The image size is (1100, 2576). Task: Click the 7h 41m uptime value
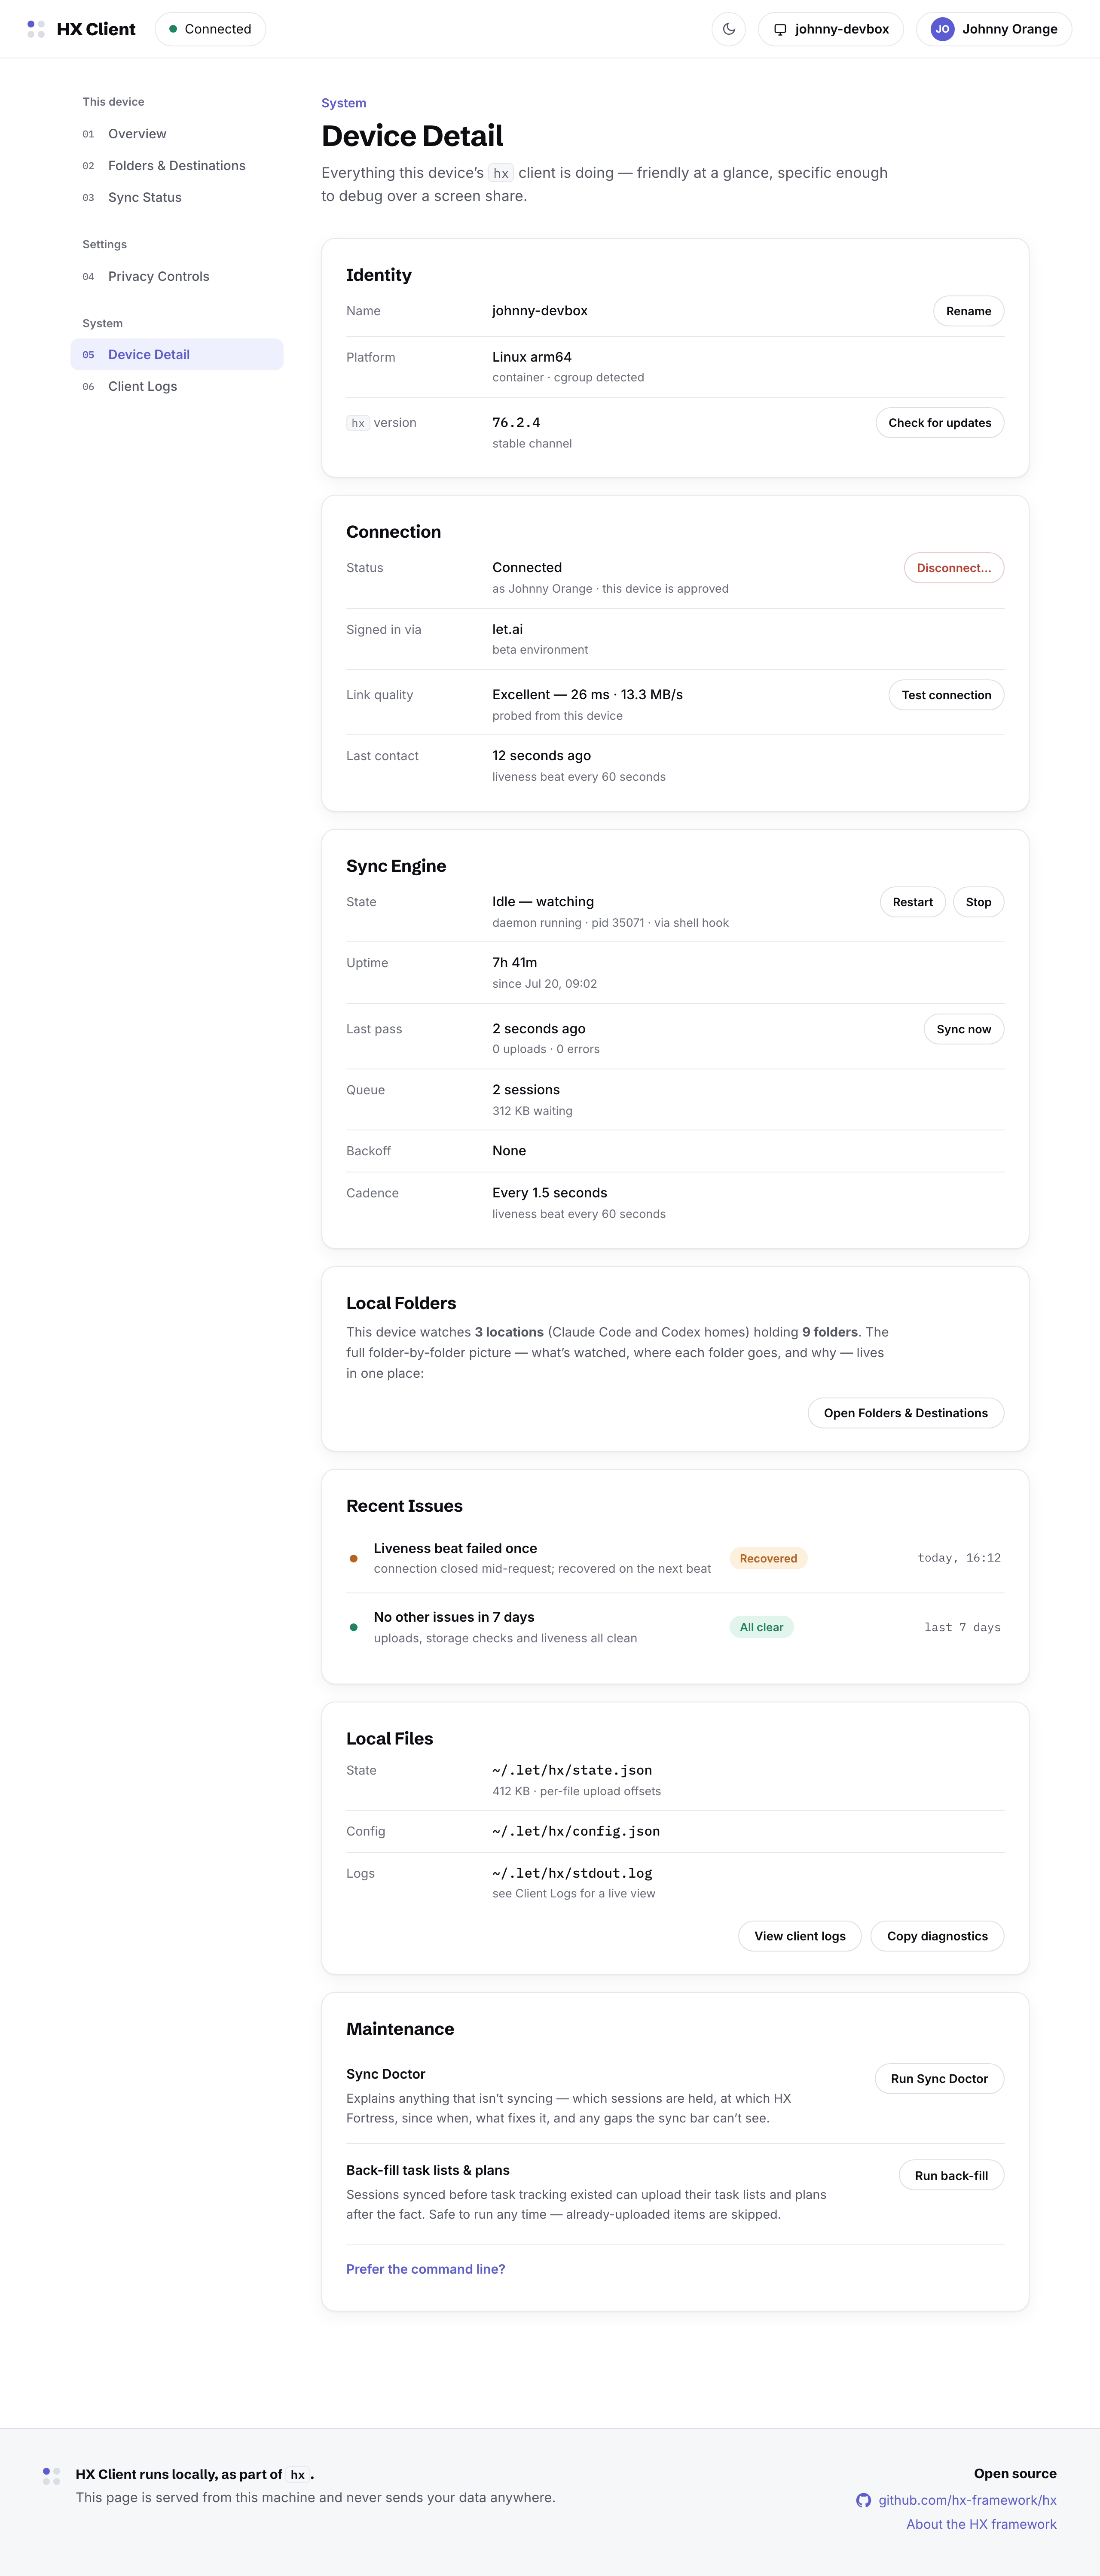tap(514, 962)
